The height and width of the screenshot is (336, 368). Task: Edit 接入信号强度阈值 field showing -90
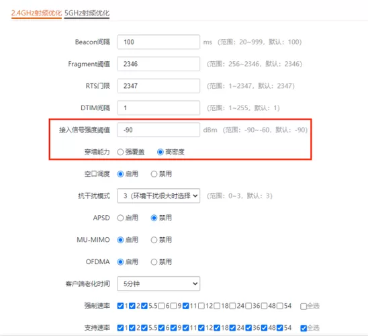(158, 130)
